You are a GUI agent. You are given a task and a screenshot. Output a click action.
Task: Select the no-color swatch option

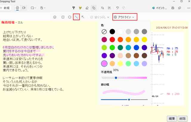[104, 31]
